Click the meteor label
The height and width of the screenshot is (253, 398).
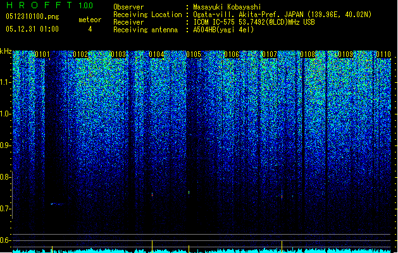(90, 20)
